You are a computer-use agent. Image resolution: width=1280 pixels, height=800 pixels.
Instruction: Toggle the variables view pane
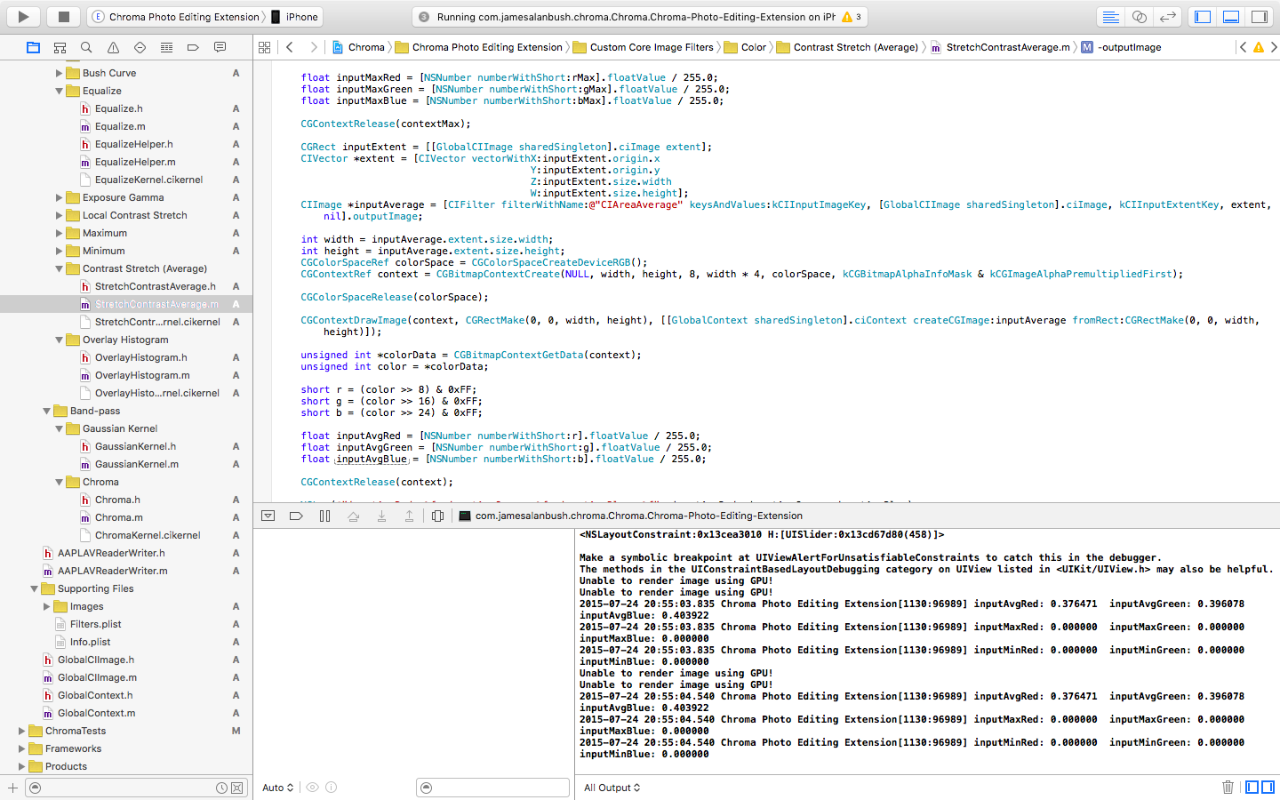click(1252, 787)
